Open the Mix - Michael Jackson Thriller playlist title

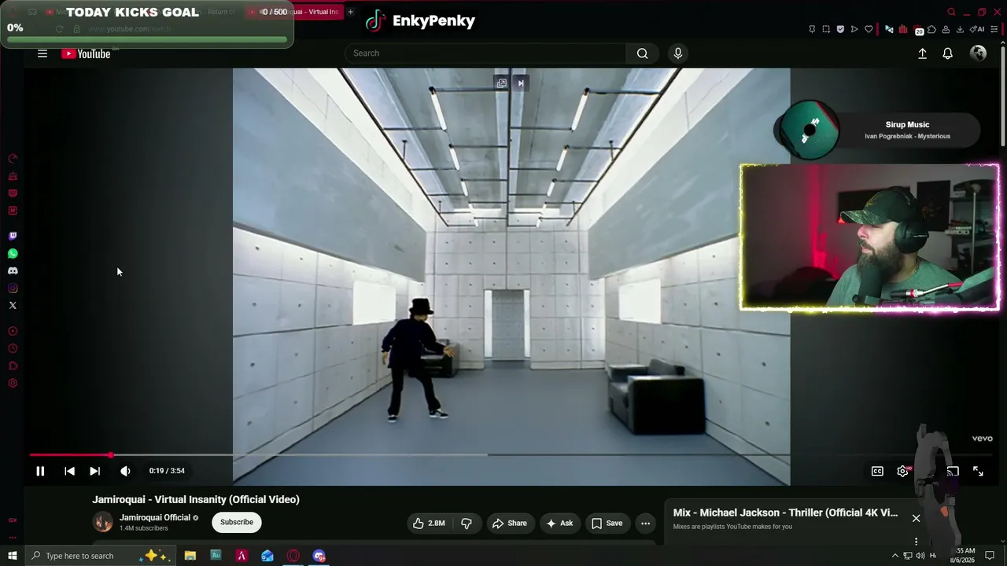coord(785,513)
